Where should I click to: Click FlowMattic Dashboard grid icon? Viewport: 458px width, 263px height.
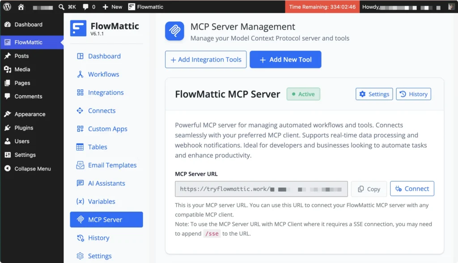(x=80, y=56)
